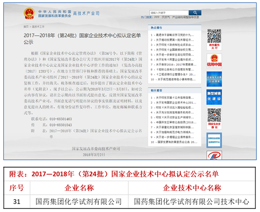Open 相关推荐 item 1 公共信用信息
Viewport: 260px width, 212px height.
point(172,98)
